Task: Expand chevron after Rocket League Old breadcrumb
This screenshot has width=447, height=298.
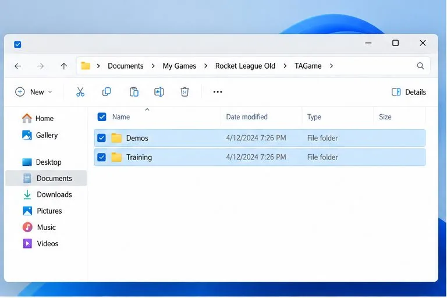Action: point(285,66)
